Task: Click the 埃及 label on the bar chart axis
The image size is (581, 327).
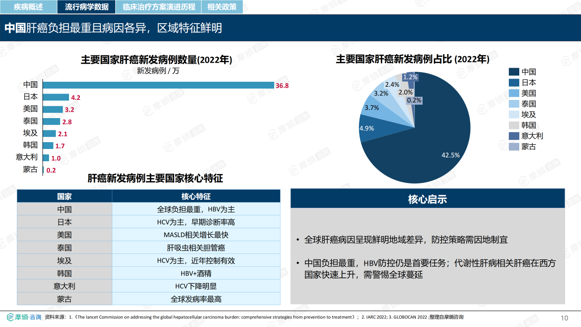Action: (x=30, y=134)
